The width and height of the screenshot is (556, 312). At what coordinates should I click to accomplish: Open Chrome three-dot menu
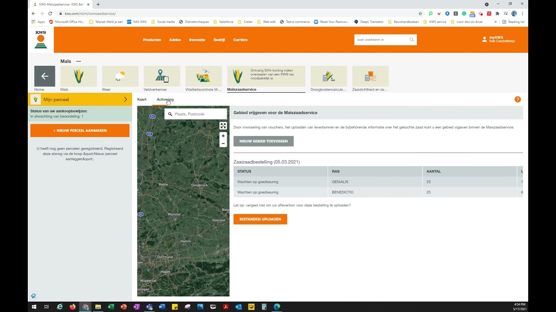click(523, 13)
